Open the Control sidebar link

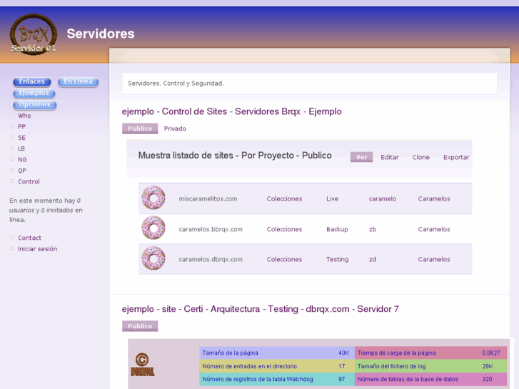click(29, 182)
